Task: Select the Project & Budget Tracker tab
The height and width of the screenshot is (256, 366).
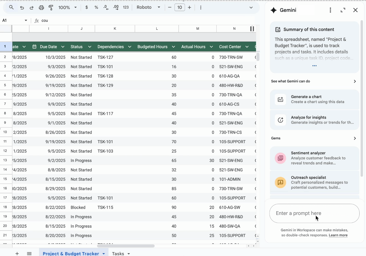Action: (71, 253)
